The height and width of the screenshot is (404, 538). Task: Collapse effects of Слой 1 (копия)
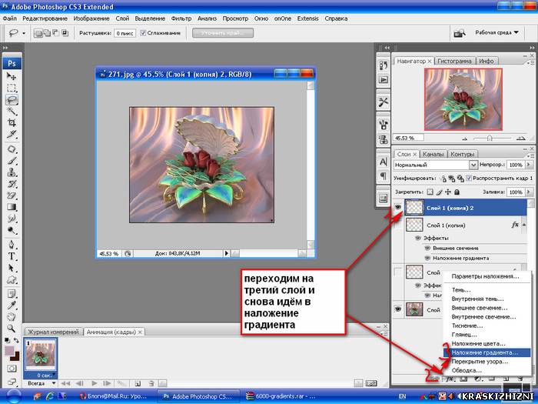click(524, 225)
